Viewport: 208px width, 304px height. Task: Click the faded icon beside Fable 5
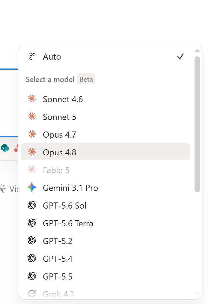tap(32, 170)
